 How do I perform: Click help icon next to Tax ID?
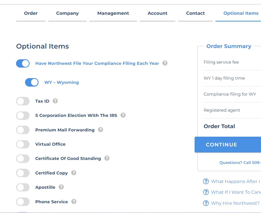(55, 101)
